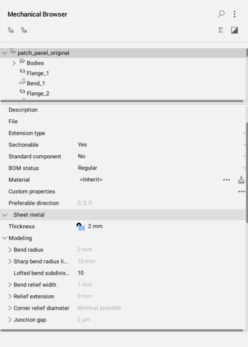Open Custom properties ellipsis button
The height and width of the screenshot is (347, 248).
[241, 192]
